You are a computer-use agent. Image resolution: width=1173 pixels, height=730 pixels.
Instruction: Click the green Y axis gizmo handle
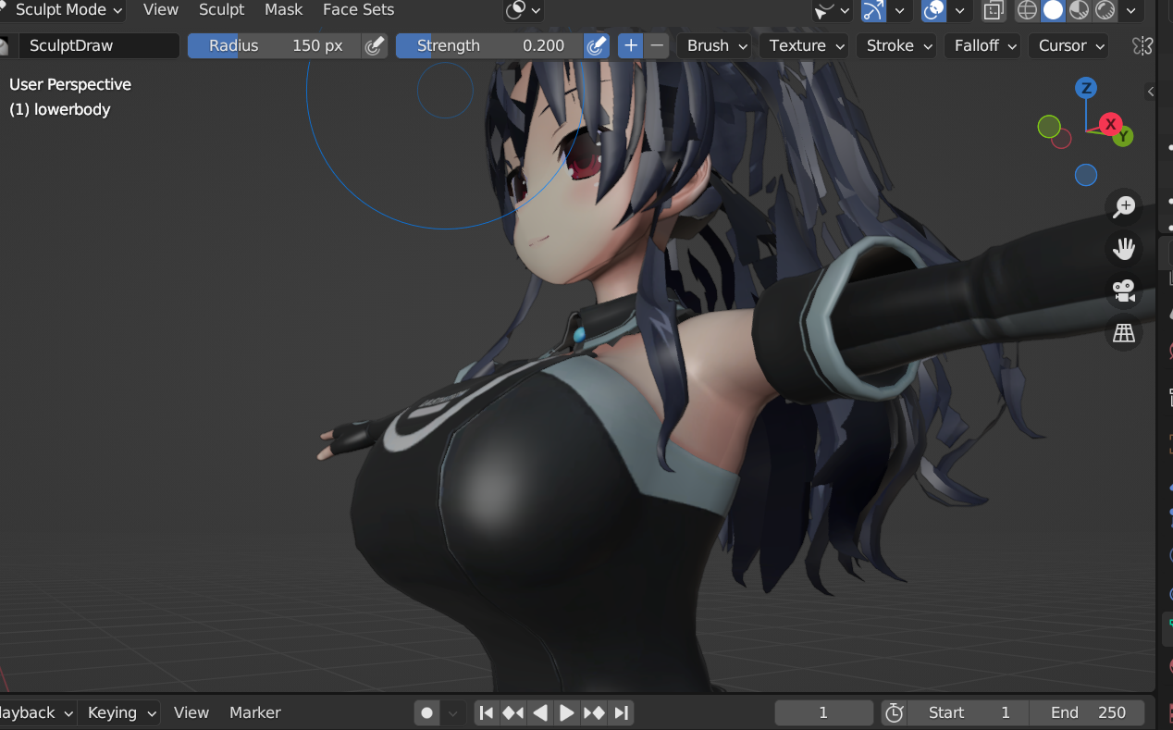1123,137
